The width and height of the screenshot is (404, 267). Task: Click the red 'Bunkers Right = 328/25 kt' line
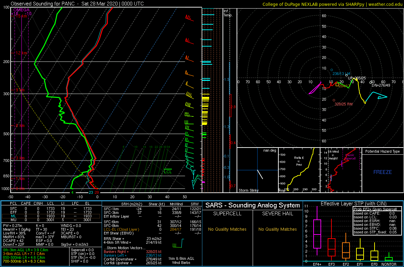click(132, 252)
